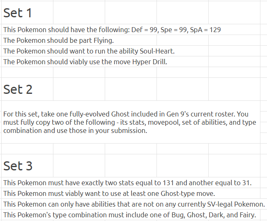Select the two stats equal to 131 row
The height and width of the screenshot is (221, 267).
click(131, 183)
